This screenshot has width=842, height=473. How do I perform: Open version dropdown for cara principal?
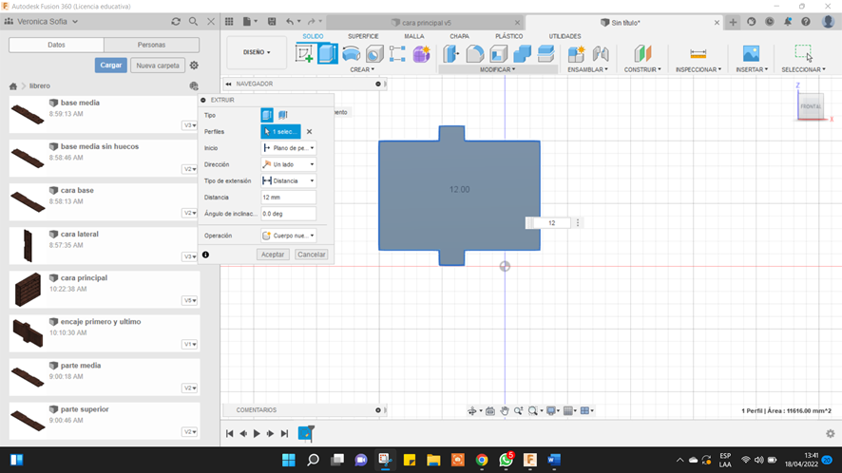pos(190,301)
